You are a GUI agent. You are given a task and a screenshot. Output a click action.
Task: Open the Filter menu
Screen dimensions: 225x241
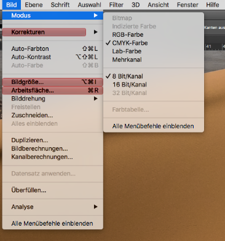116,5
